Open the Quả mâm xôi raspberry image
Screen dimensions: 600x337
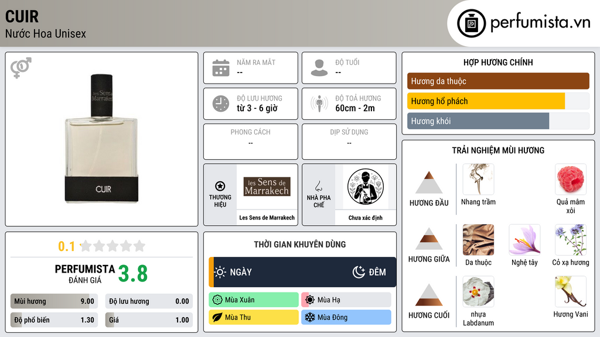coord(571,179)
